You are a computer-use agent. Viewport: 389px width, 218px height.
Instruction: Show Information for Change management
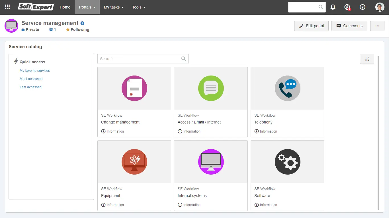click(112, 131)
